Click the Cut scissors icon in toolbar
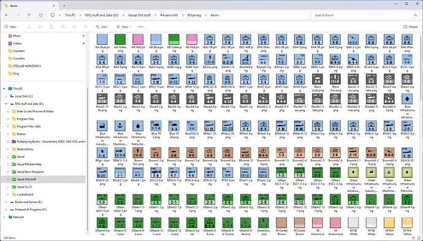This screenshot has height=241, width=423. click(x=29, y=27)
